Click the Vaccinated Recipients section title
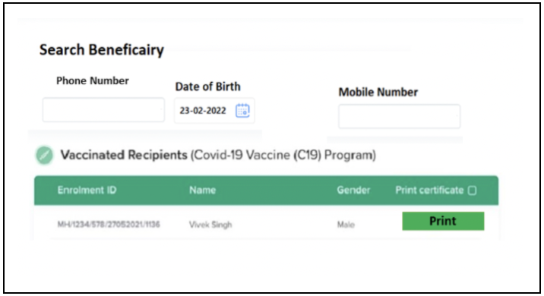Viewport: 544px width, 296px height. [124, 155]
